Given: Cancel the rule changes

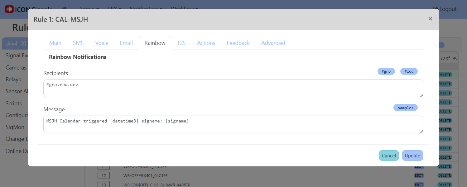Looking at the screenshot, I should pos(389,156).
